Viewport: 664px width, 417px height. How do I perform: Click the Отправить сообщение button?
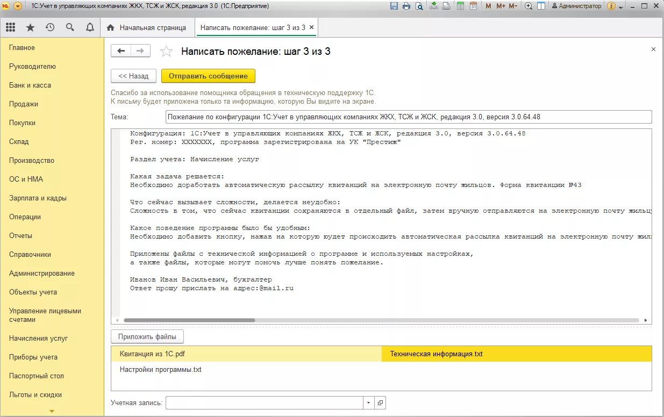click(x=208, y=76)
